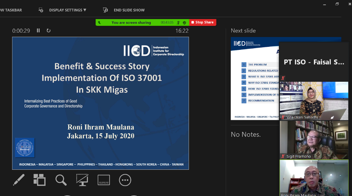Click the IDEA Member badge on slide

point(25,148)
